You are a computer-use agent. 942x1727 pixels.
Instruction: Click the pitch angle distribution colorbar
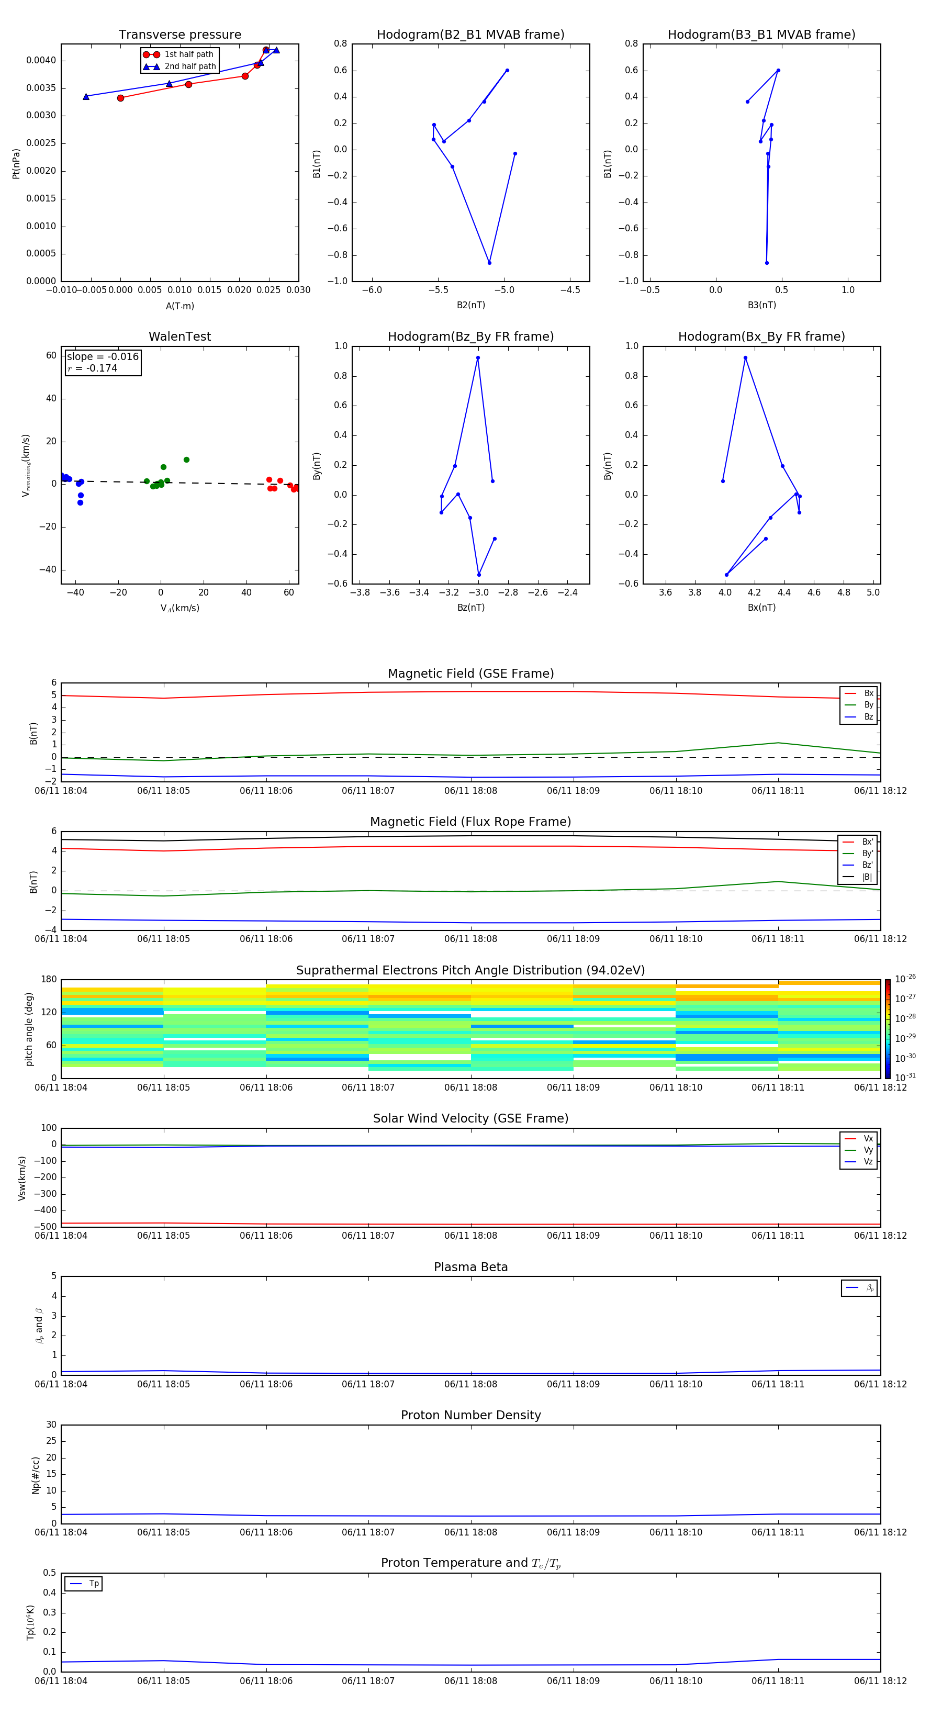click(888, 1028)
